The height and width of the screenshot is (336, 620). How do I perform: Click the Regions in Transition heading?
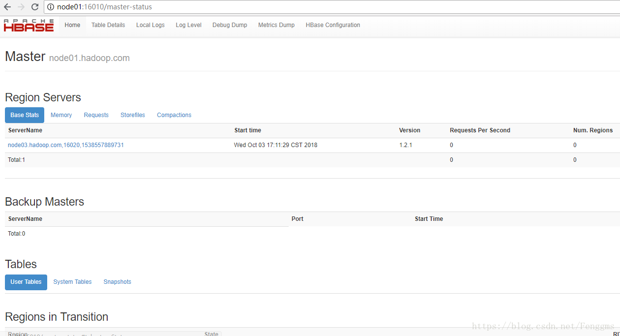tap(57, 317)
